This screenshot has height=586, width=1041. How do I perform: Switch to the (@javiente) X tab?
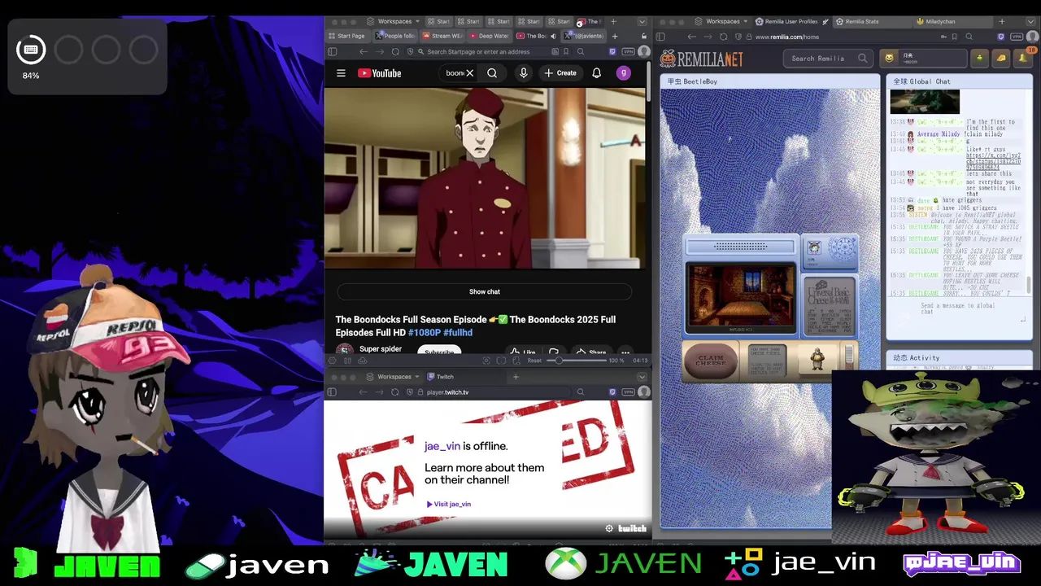click(585, 36)
